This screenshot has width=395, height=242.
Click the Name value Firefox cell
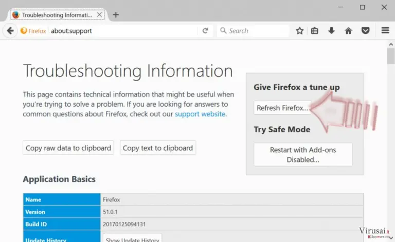[232, 199]
